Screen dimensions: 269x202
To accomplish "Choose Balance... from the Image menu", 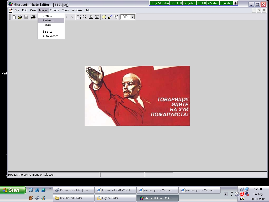I will (51, 32).
